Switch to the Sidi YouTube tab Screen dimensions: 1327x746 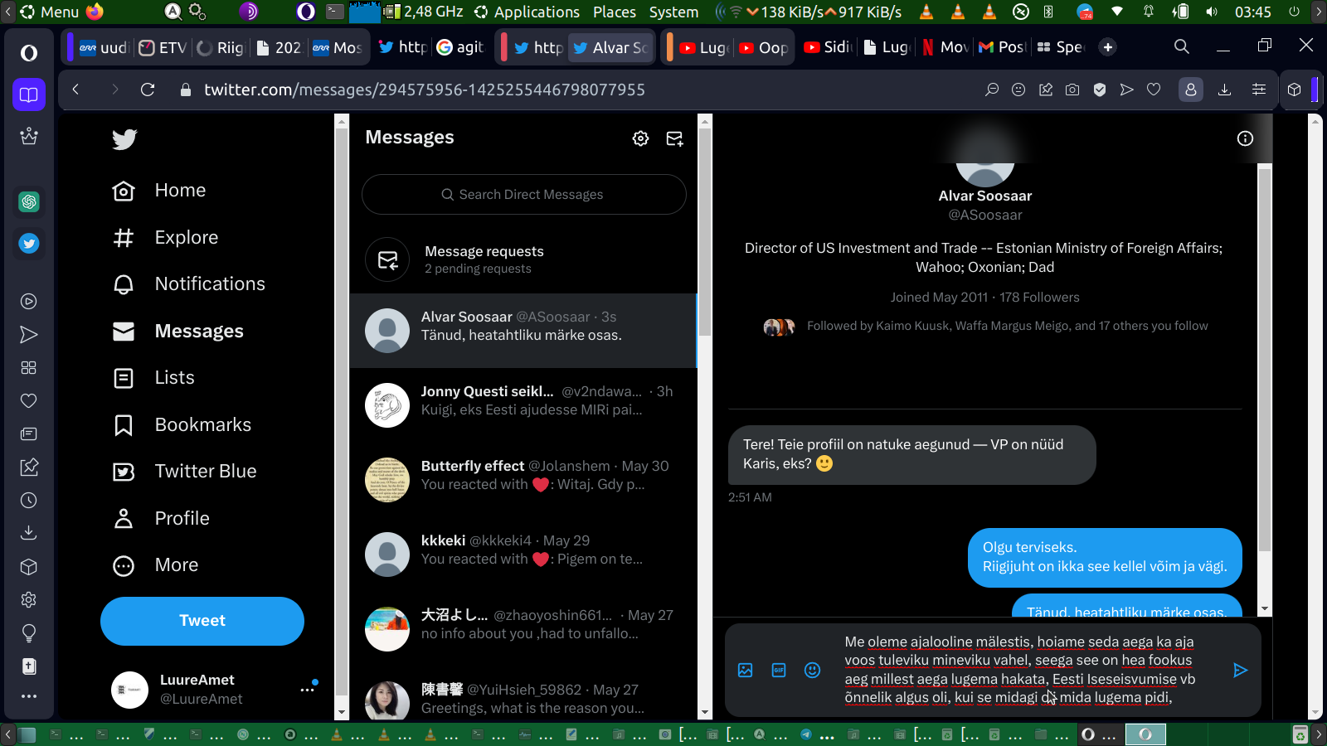point(828,47)
